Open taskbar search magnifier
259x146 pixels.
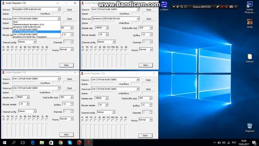point(14,142)
